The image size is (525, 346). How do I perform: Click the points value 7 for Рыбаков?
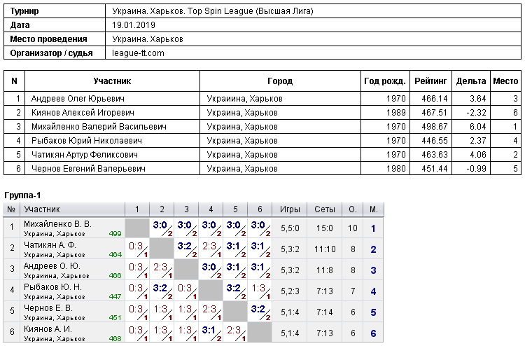click(353, 291)
